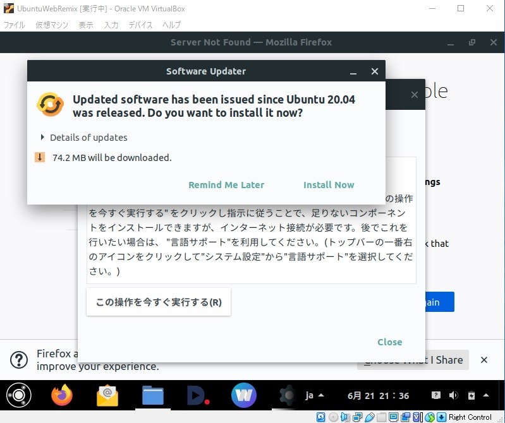
Task: Dismiss the Firefox notification bar
Action: tap(484, 360)
